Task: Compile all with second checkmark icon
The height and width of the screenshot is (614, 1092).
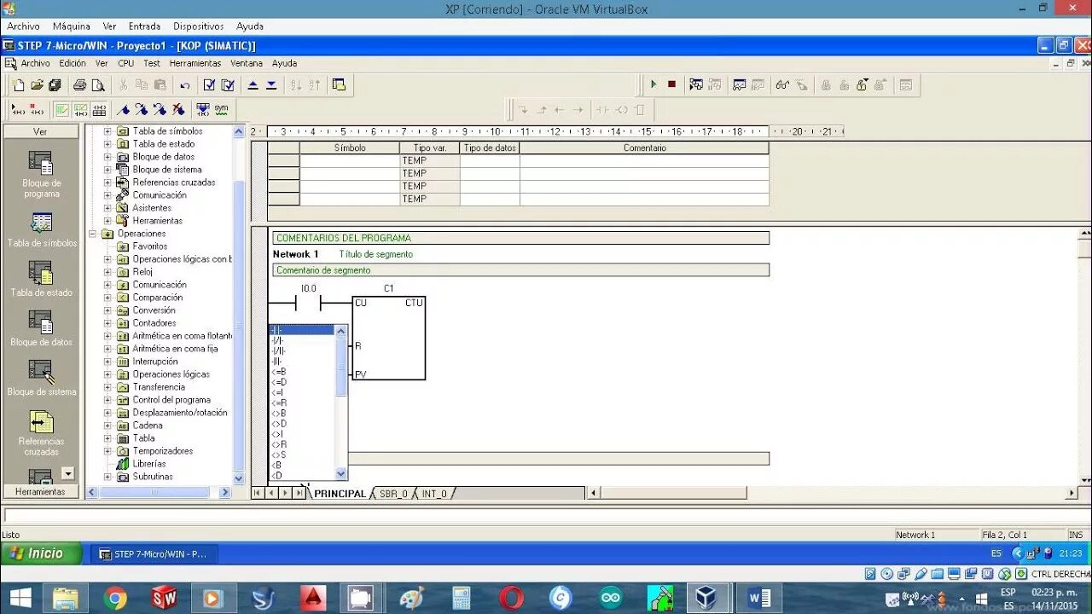Action: point(228,85)
